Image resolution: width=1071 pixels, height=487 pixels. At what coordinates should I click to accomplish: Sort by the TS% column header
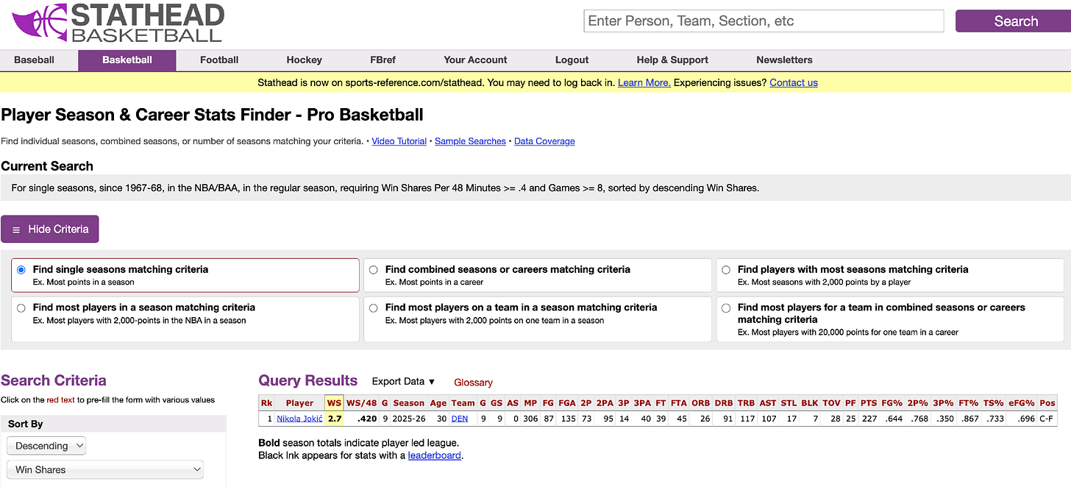point(992,402)
